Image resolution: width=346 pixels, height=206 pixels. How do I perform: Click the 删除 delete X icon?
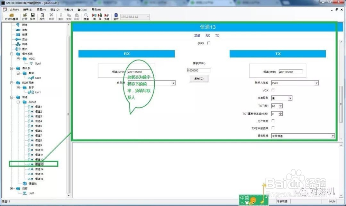52,17
